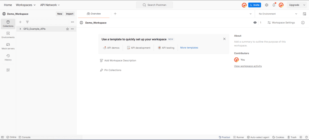Click Auto-select agent in status bar
The width and height of the screenshot is (309, 140).
pyautogui.click(x=258, y=137)
